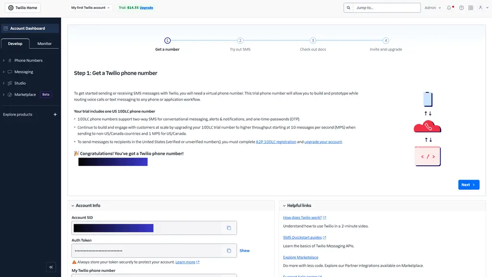
Task: Select the Messaging chat bubble icon
Action: click(x=10, y=72)
